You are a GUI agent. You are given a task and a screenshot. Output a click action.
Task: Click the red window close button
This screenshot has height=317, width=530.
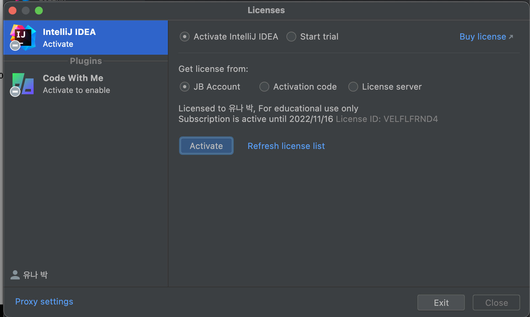pyautogui.click(x=13, y=11)
